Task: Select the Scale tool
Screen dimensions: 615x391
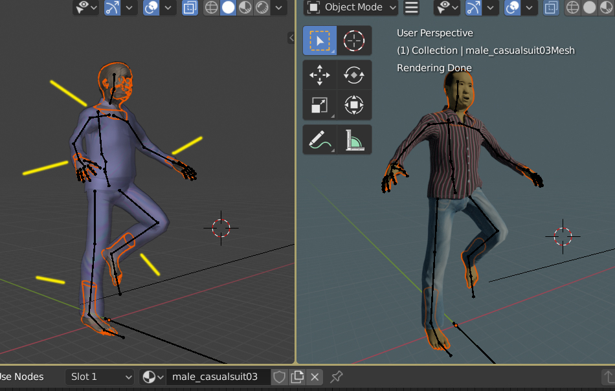Action: tap(320, 105)
